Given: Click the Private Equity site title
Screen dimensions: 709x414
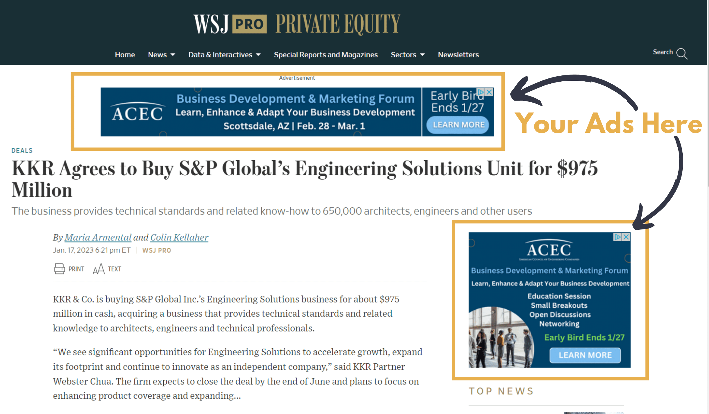Looking at the screenshot, I should point(338,24).
